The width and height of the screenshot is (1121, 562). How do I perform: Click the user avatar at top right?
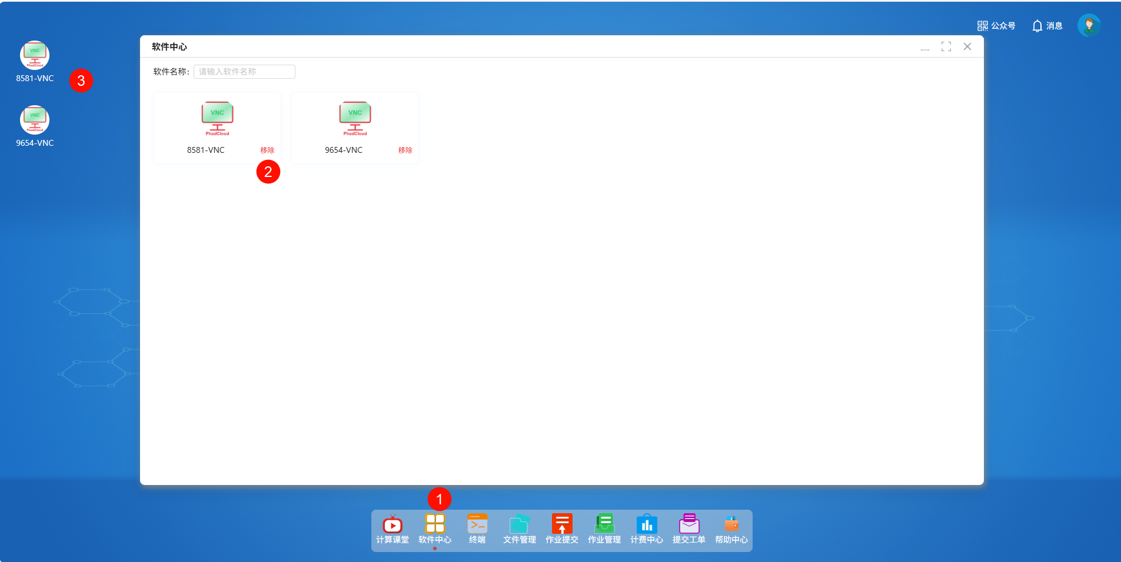(x=1089, y=25)
